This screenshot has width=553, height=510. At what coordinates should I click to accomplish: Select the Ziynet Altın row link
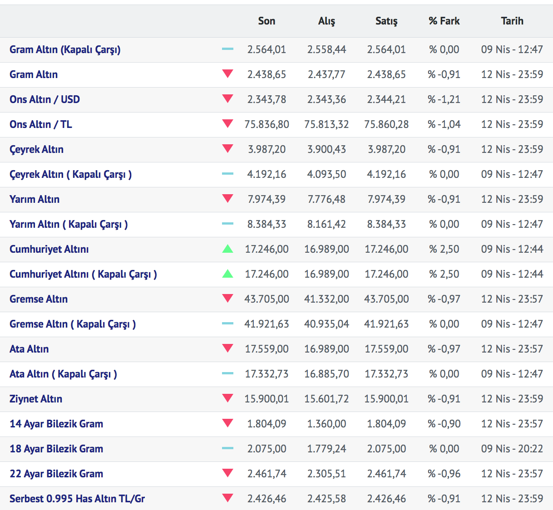tap(36, 399)
